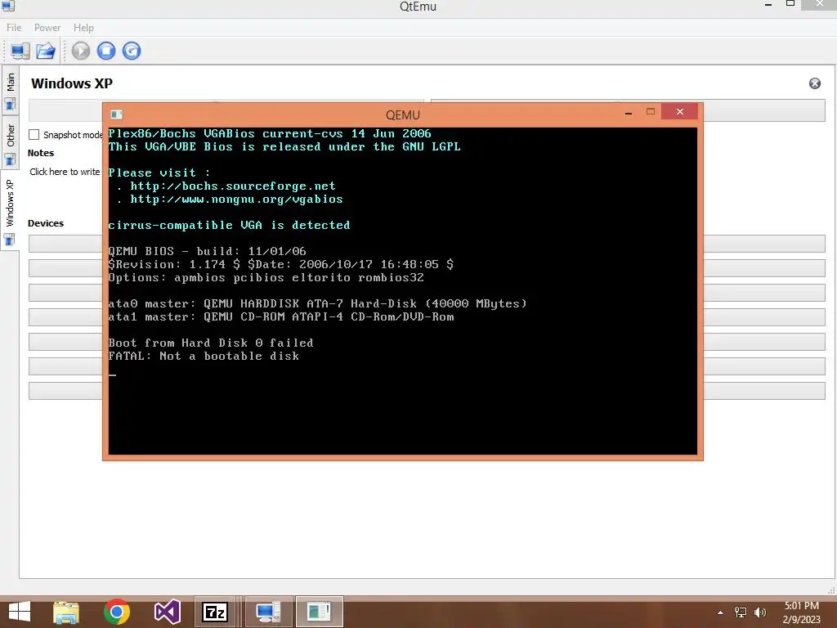Image resolution: width=837 pixels, height=628 pixels.
Task: Focus the QEMU black console display
Action: [x=402, y=291]
